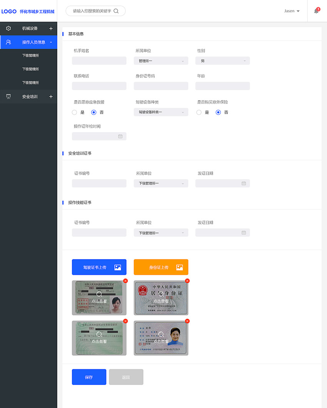Click the 保存 button
Image resolution: width=327 pixels, height=408 pixels.
click(x=89, y=377)
